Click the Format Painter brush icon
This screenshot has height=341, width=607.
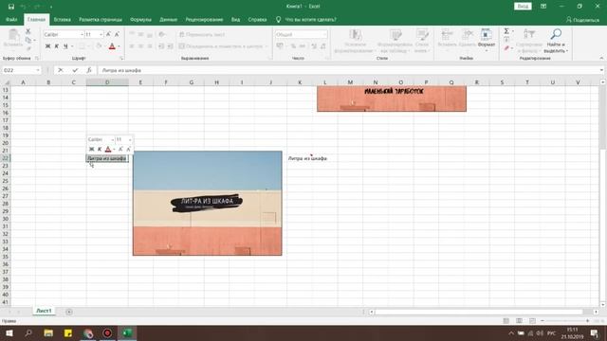tap(28, 48)
